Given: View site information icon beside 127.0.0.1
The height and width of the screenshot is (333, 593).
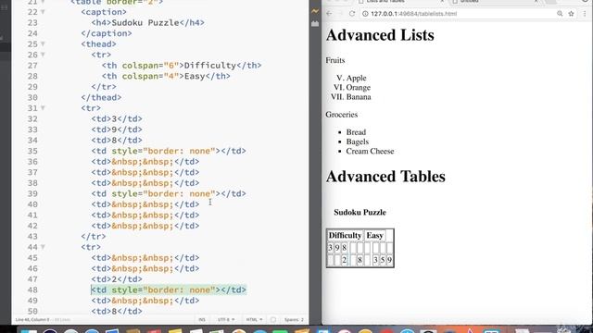Looking at the screenshot, I should point(365,14).
